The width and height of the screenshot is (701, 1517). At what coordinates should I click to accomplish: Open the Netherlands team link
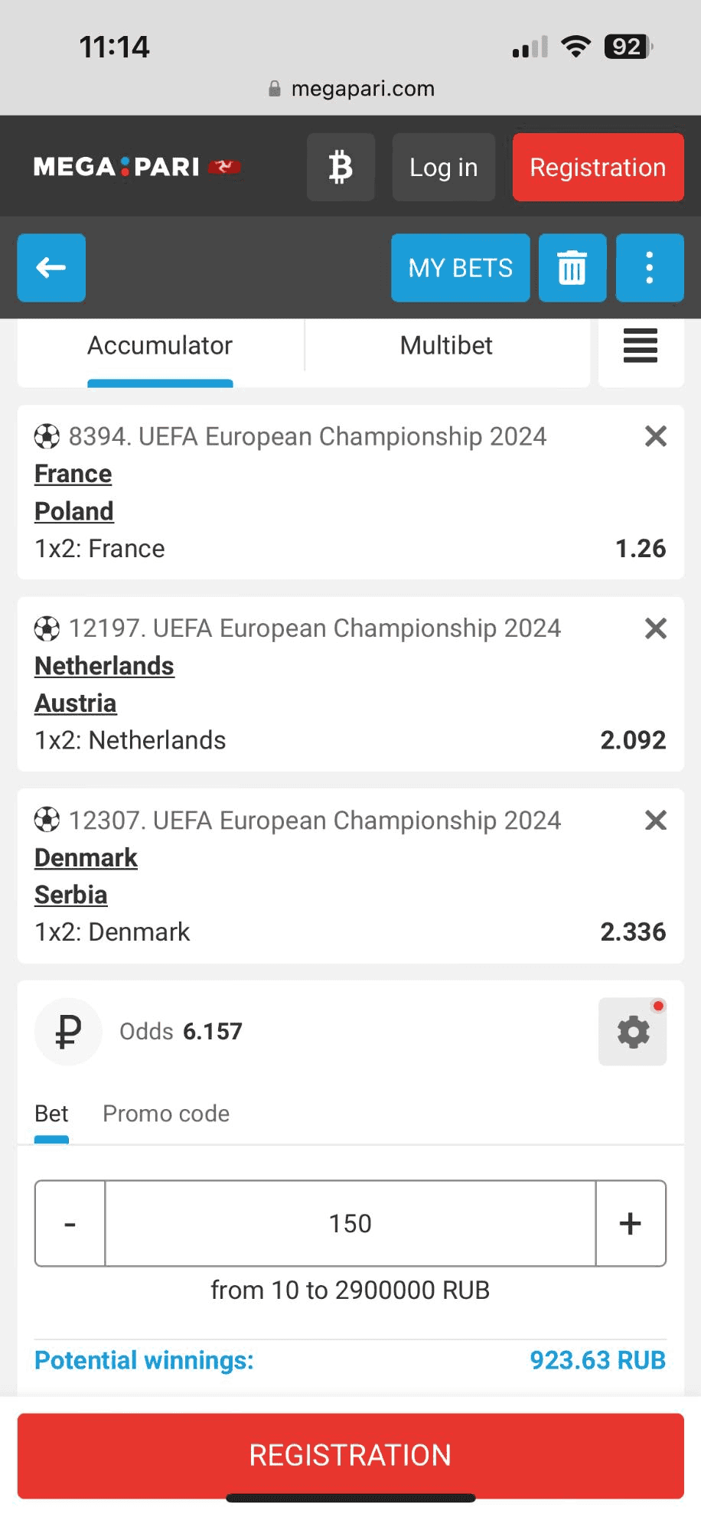104,666
